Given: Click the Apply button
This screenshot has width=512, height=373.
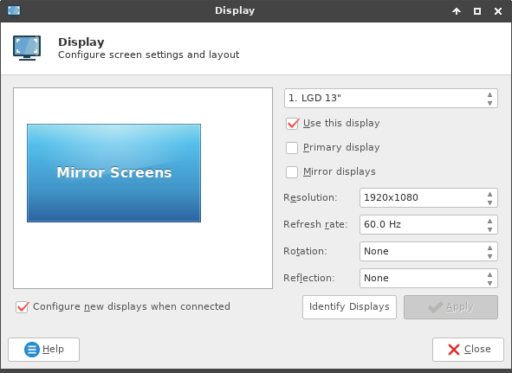Looking at the screenshot, I should click(x=451, y=307).
